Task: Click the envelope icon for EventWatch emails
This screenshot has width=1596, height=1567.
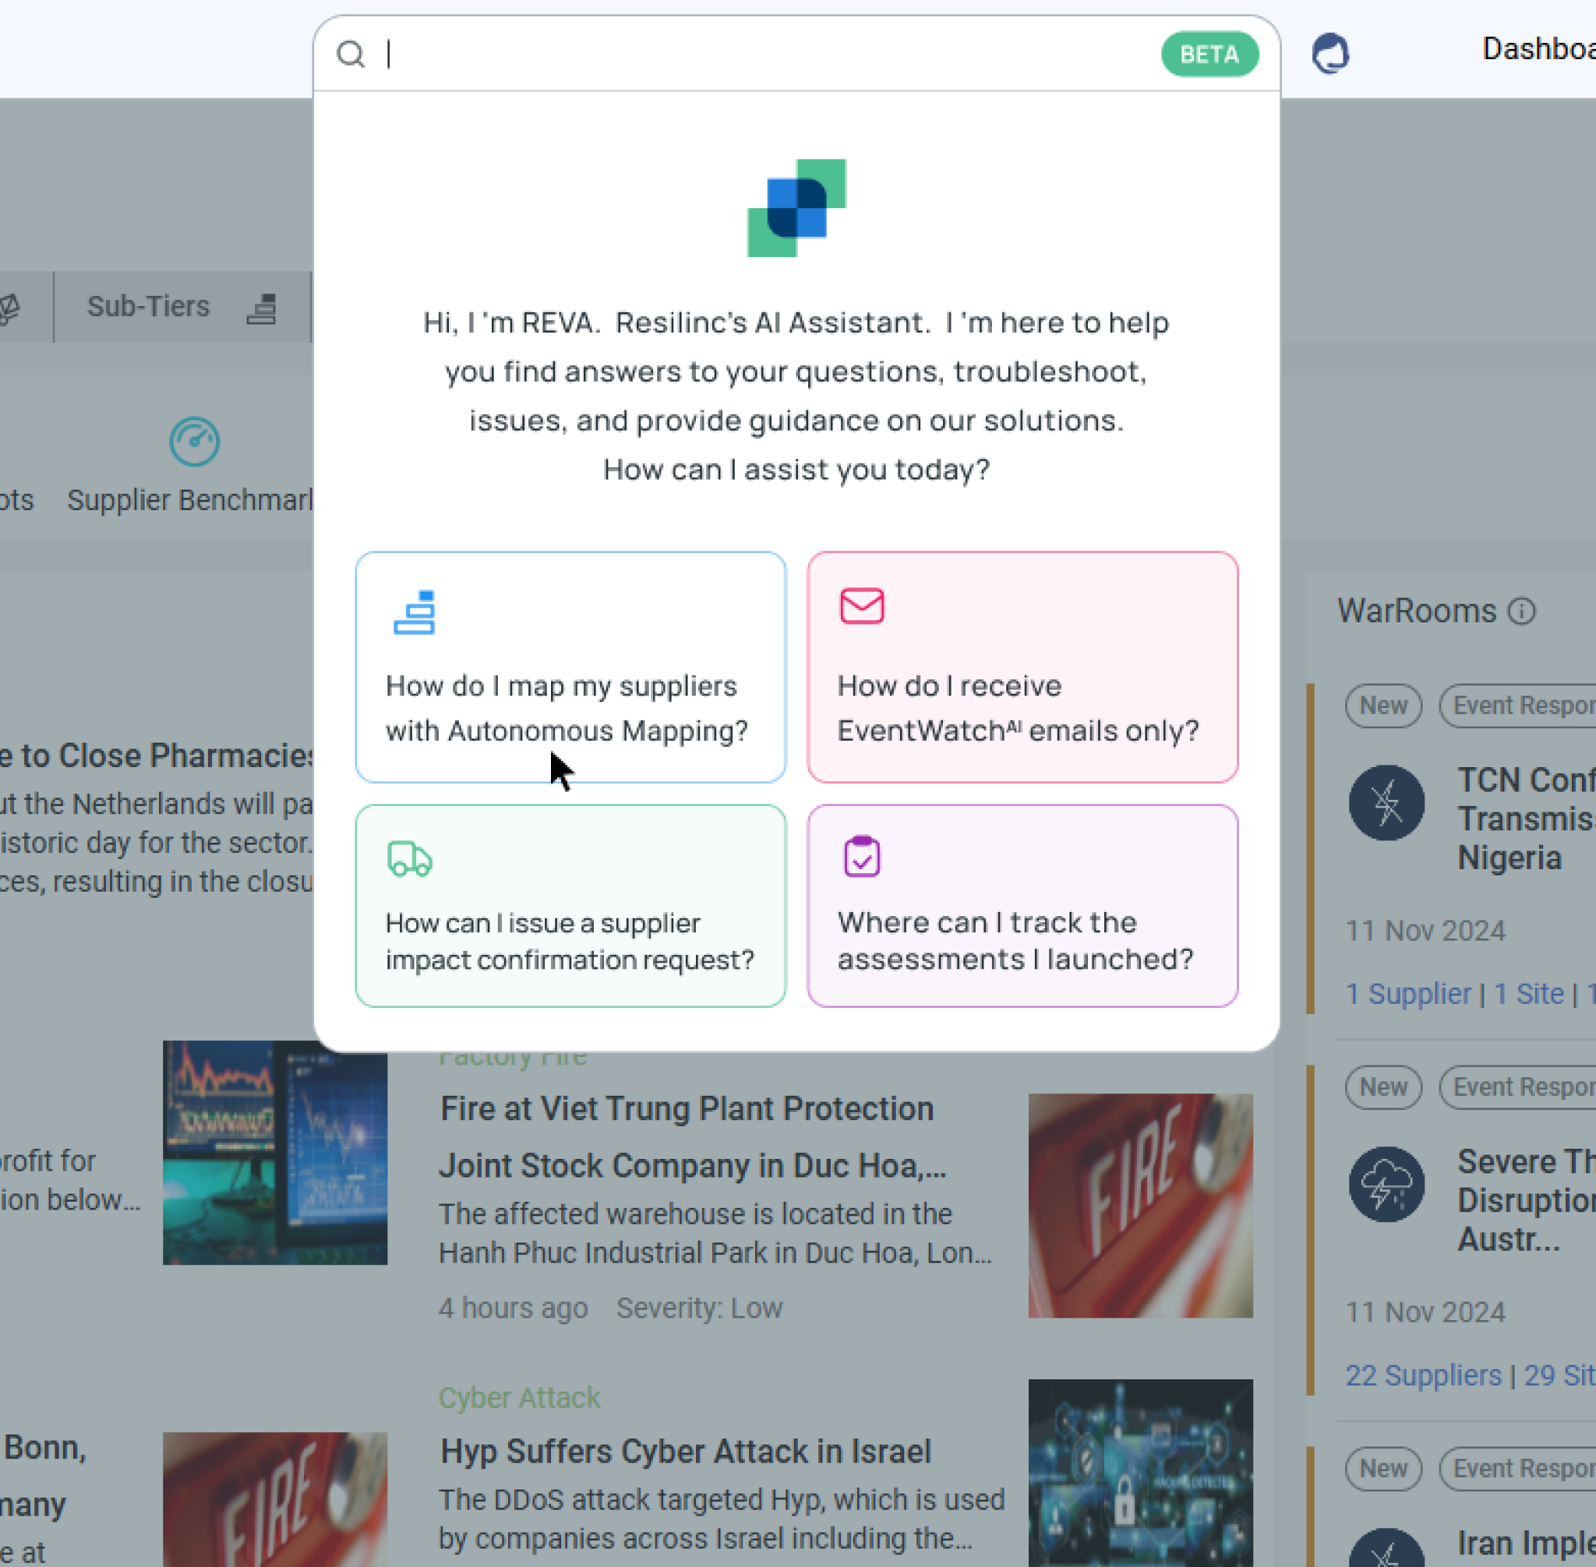Action: pyautogui.click(x=860, y=607)
